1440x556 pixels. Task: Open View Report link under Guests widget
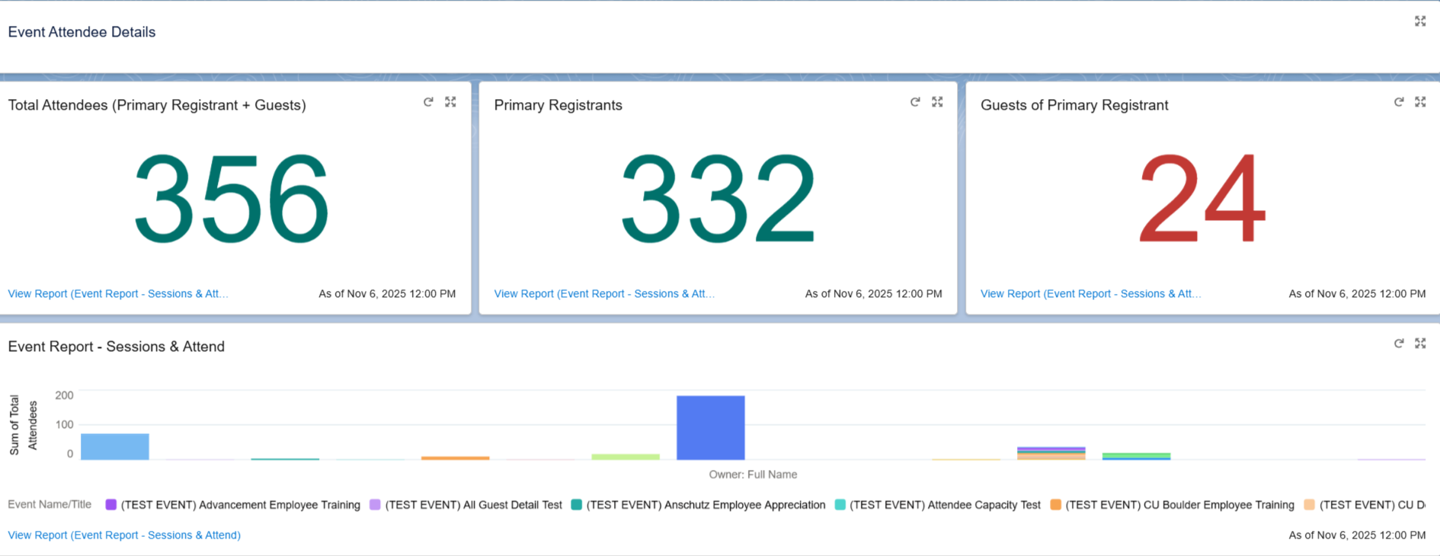click(x=1090, y=294)
